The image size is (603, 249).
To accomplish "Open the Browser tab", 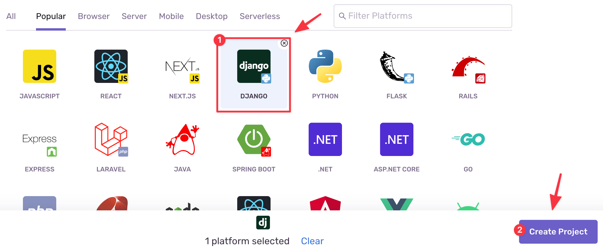I will pyautogui.click(x=94, y=16).
